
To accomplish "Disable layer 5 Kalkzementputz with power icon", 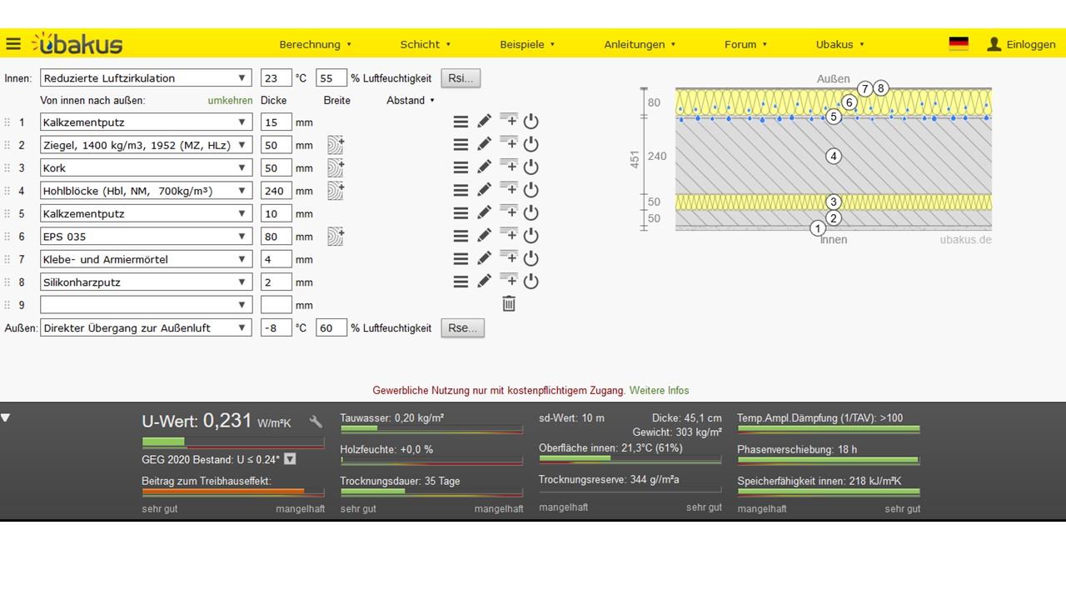I will tap(531, 213).
